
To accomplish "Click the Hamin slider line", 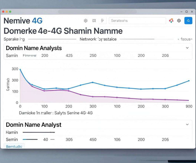I will point(39,132).
